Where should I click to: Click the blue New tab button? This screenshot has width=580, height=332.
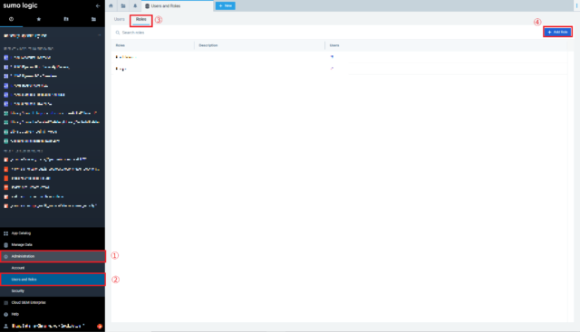tap(226, 6)
